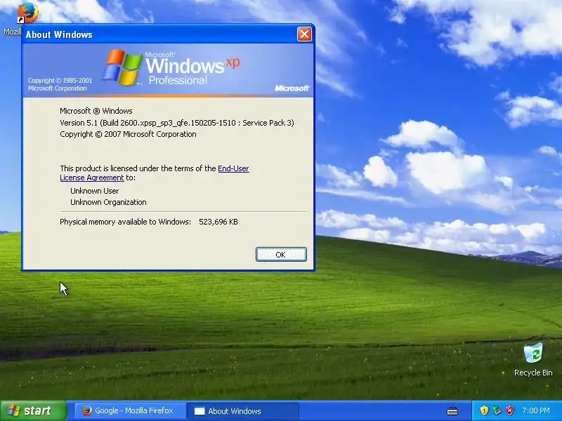Click the keyboard icon on the taskbar
Screen dimensions: 562x421
pyautogui.click(x=452, y=410)
